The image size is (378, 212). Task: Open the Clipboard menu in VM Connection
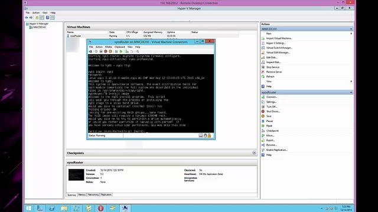click(119, 47)
